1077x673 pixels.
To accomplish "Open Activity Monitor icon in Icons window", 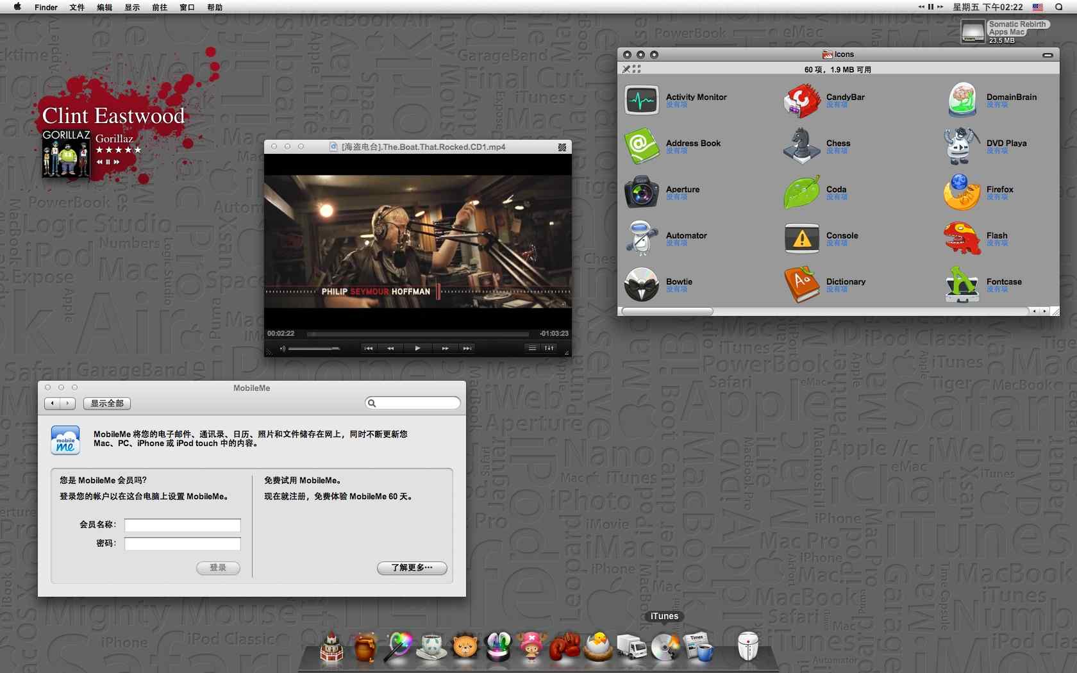I will (642, 101).
